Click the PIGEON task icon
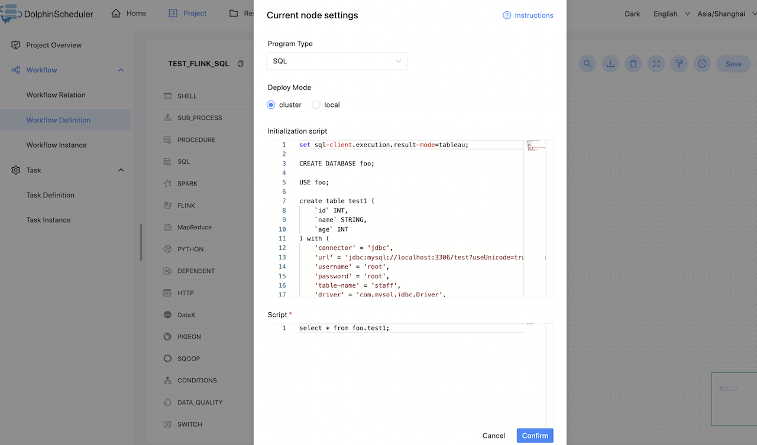The width and height of the screenshot is (757, 445). [167, 336]
